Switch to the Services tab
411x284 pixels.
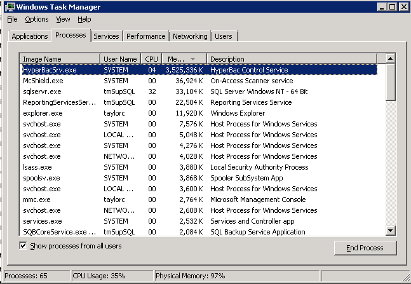pyautogui.click(x=106, y=36)
